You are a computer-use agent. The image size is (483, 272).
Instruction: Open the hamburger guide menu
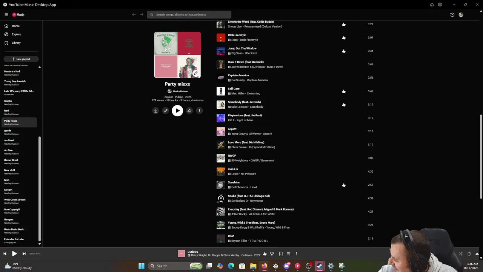[x=6, y=15]
